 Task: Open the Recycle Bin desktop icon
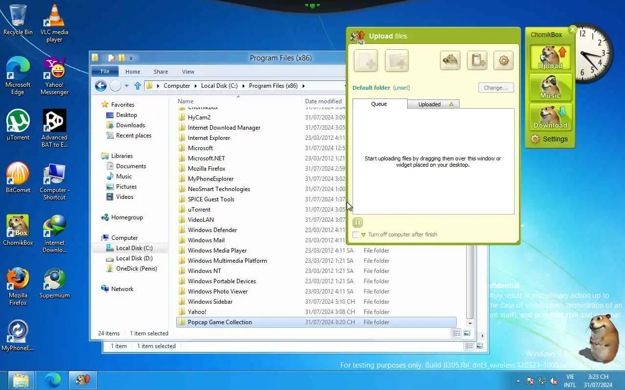pos(18,19)
